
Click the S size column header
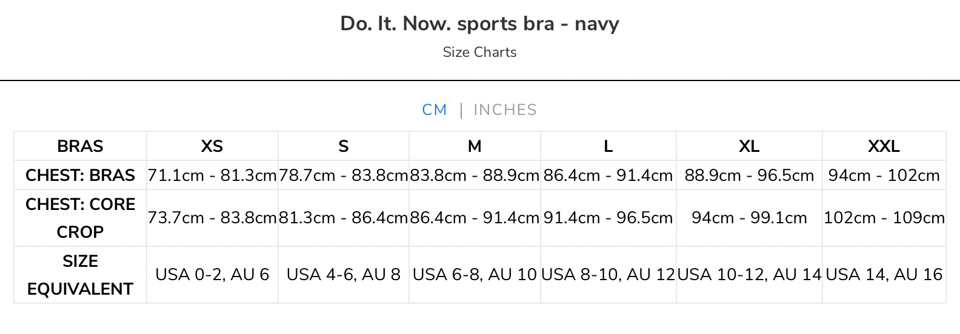344,146
